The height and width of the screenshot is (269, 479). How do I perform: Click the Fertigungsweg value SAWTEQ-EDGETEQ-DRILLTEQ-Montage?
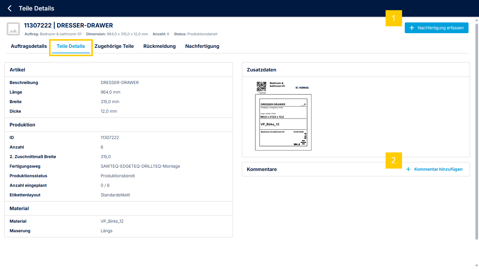[x=140, y=166]
